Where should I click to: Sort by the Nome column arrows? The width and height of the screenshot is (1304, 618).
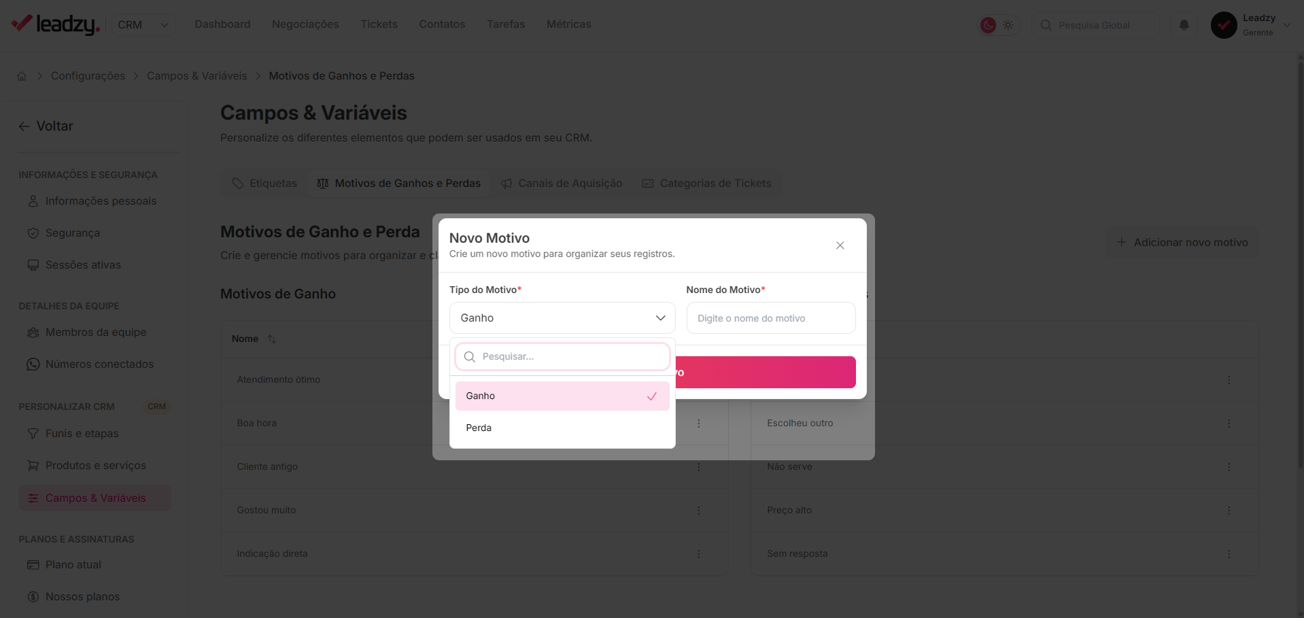[272, 339]
